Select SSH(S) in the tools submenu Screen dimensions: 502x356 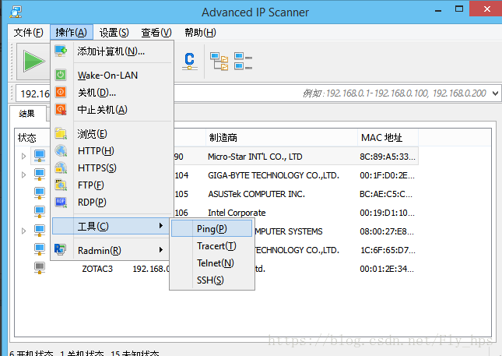212,280
